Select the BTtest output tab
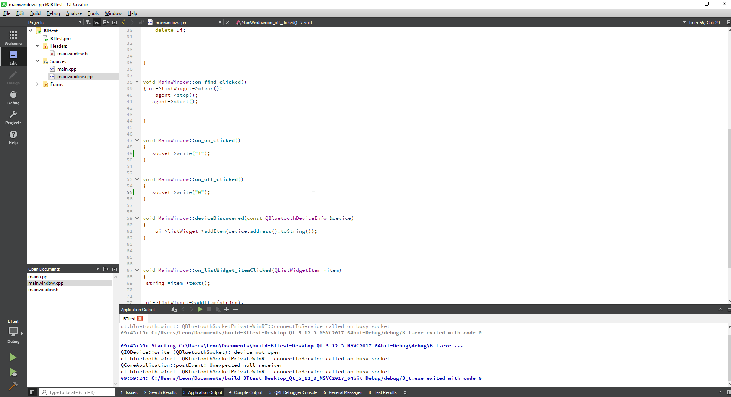 (129, 318)
